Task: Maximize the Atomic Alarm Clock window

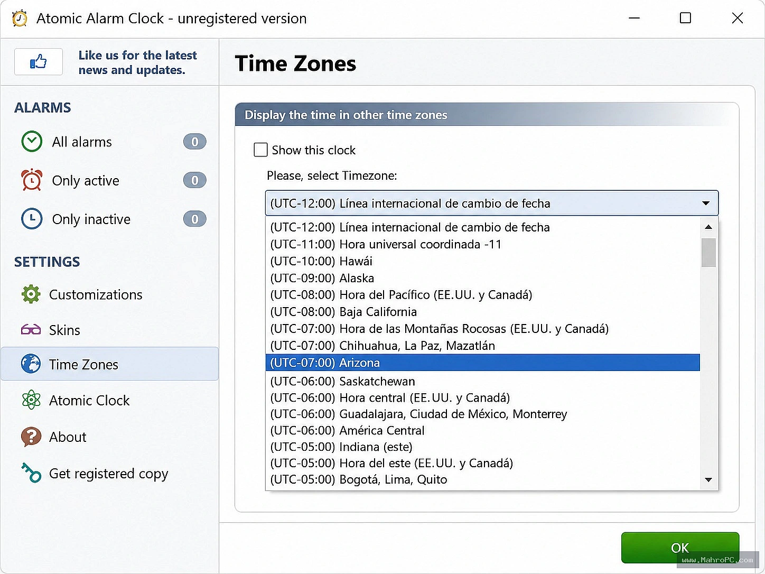Action: [685, 18]
